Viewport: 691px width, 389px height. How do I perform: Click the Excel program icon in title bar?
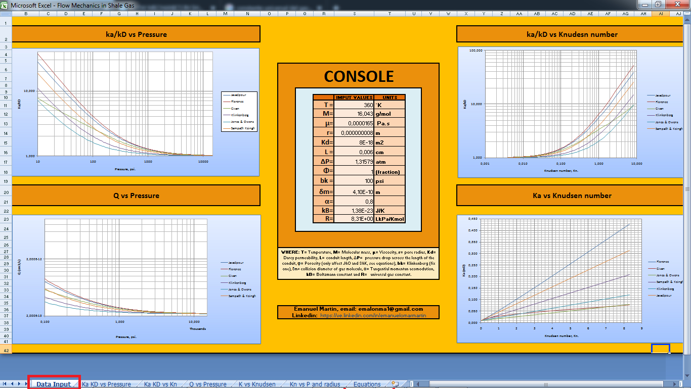5,4
